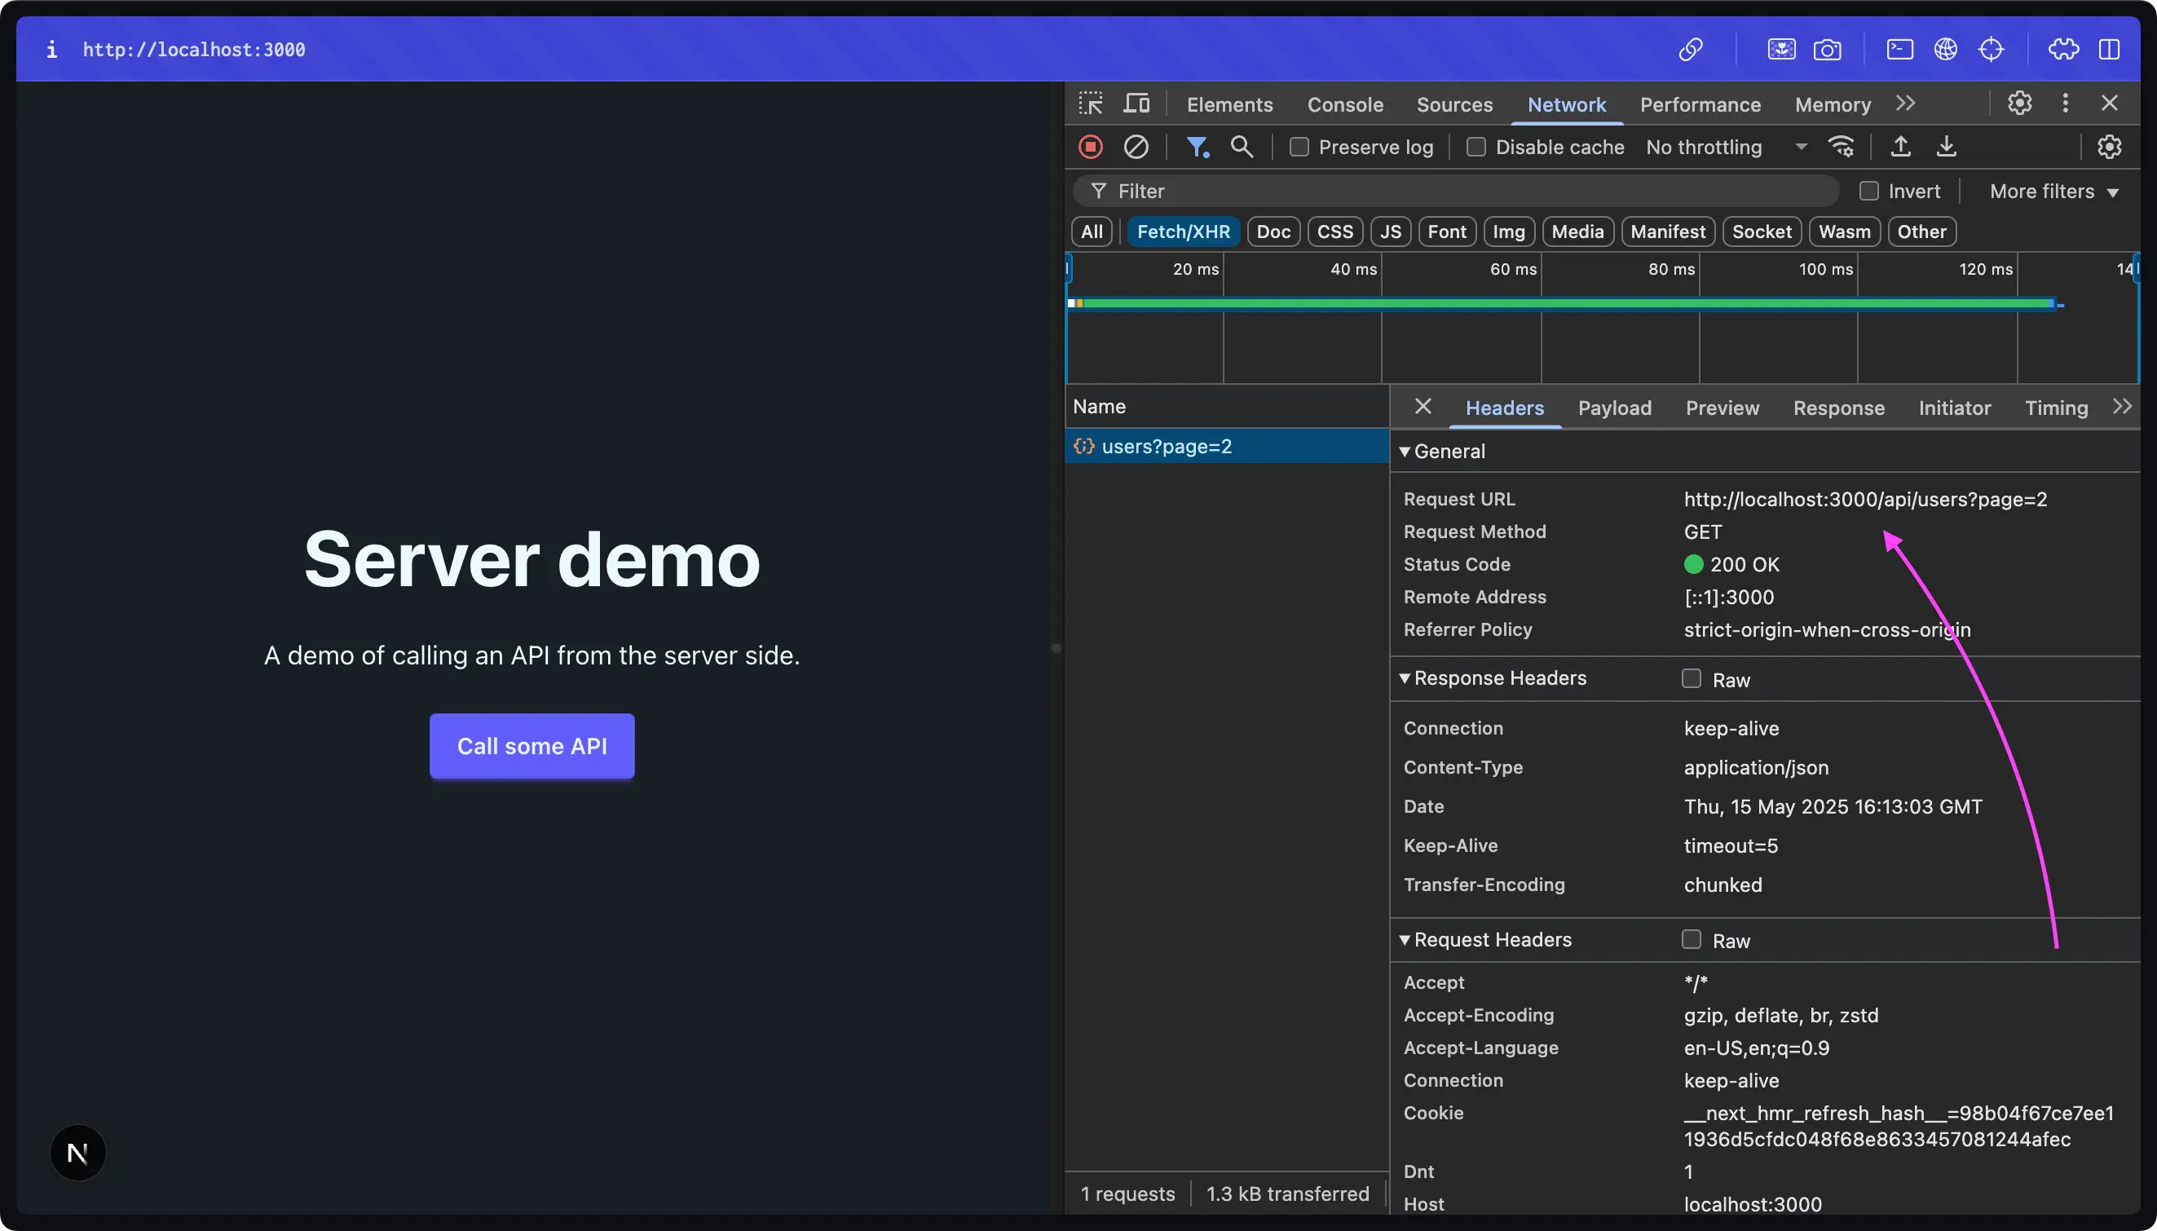Screen dimensions: 2157x1231
Task: Open the DevTools three-dot menu
Action: tap(2066, 104)
